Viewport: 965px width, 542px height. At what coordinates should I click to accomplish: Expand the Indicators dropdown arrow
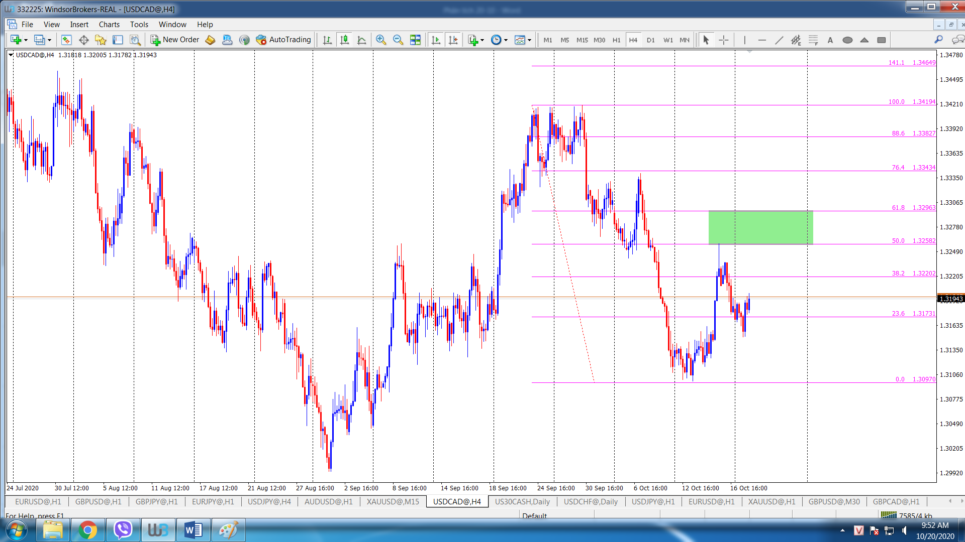482,40
